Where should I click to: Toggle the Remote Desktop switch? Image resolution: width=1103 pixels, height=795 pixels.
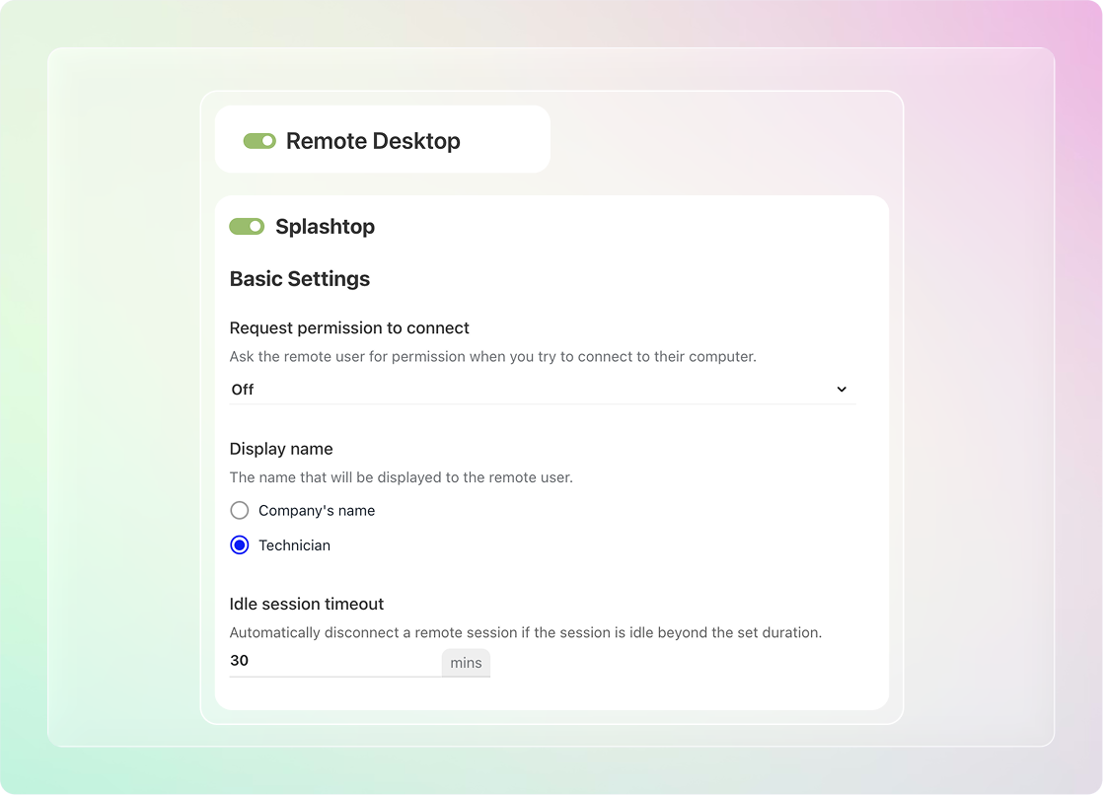coord(259,141)
